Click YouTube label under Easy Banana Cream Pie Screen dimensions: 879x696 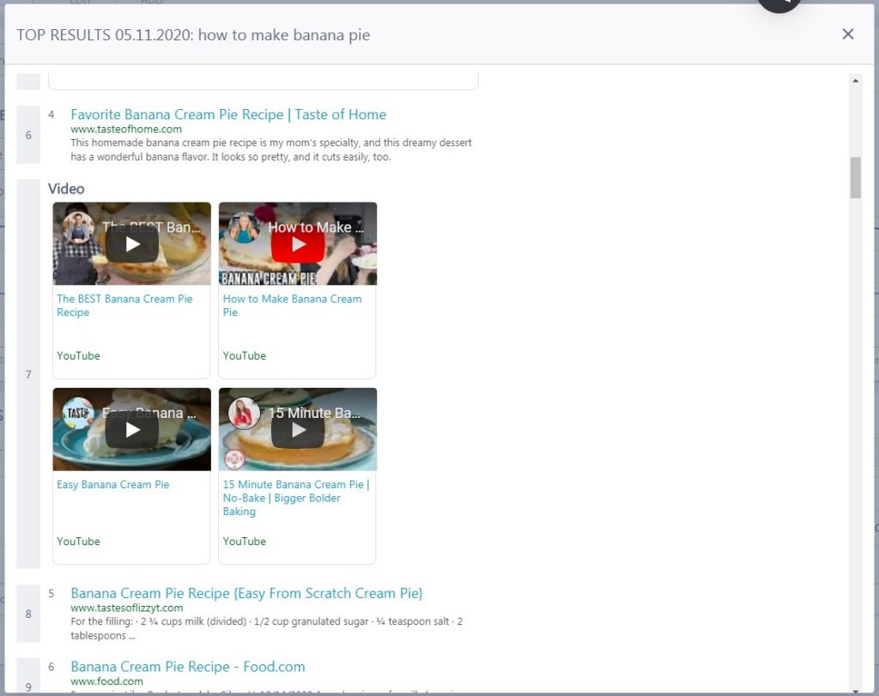point(78,542)
